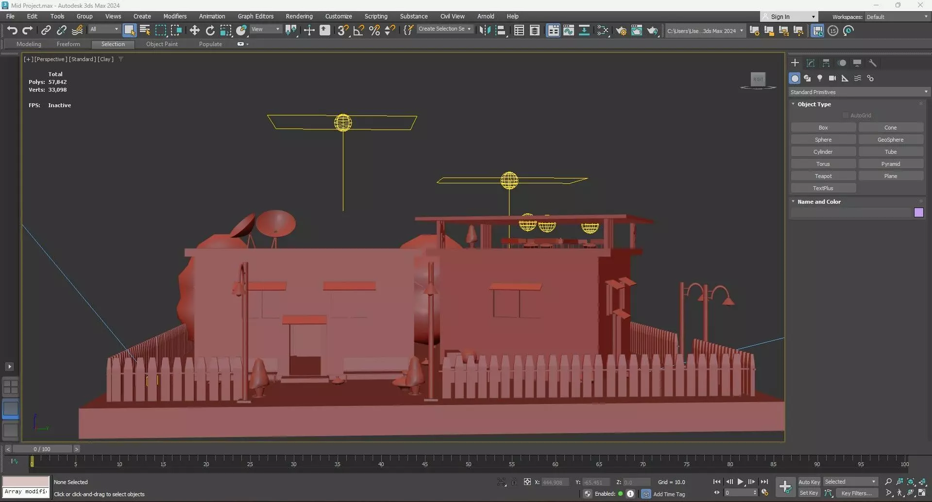Open the Workspaces Default dropdown
This screenshot has width=932, height=502.
tap(897, 16)
